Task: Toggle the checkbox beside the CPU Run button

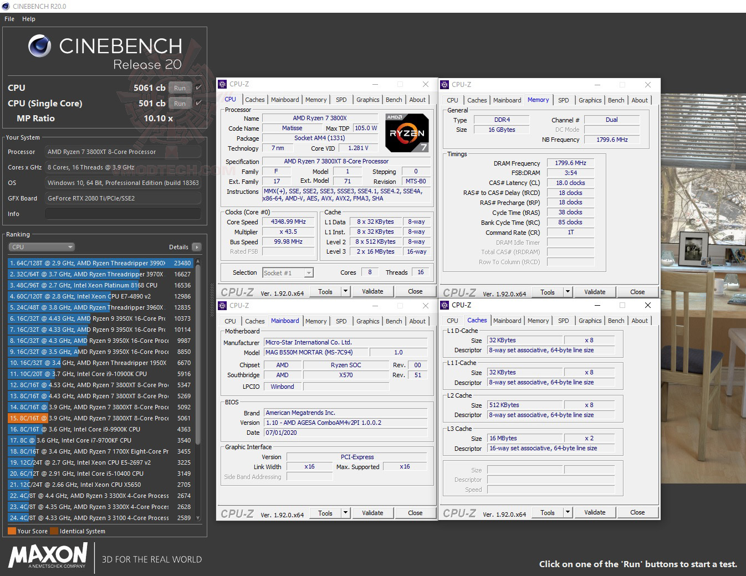Action: click(x=198, y=88)
